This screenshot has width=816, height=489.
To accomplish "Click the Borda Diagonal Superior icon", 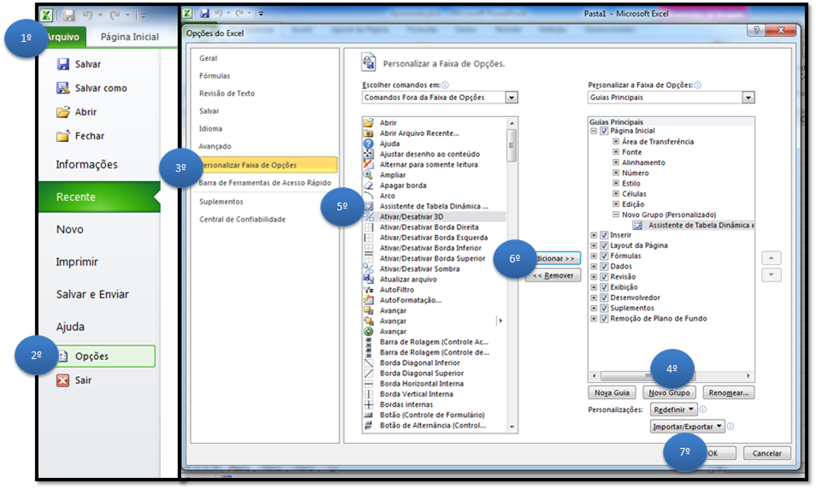I will click(x=369, y=373).
